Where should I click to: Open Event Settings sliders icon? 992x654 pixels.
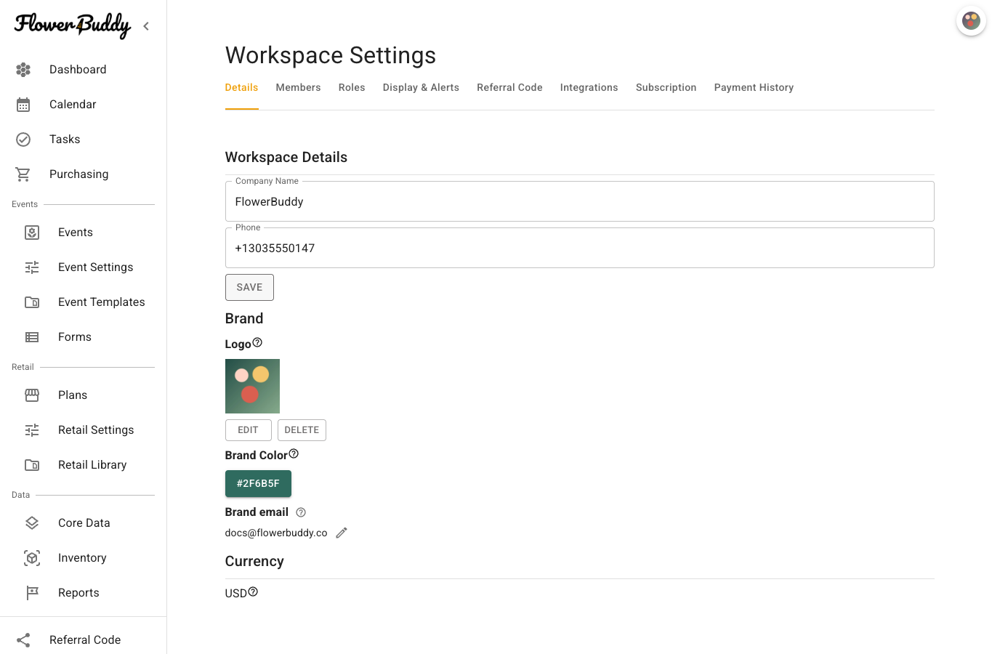coord(32,267)
